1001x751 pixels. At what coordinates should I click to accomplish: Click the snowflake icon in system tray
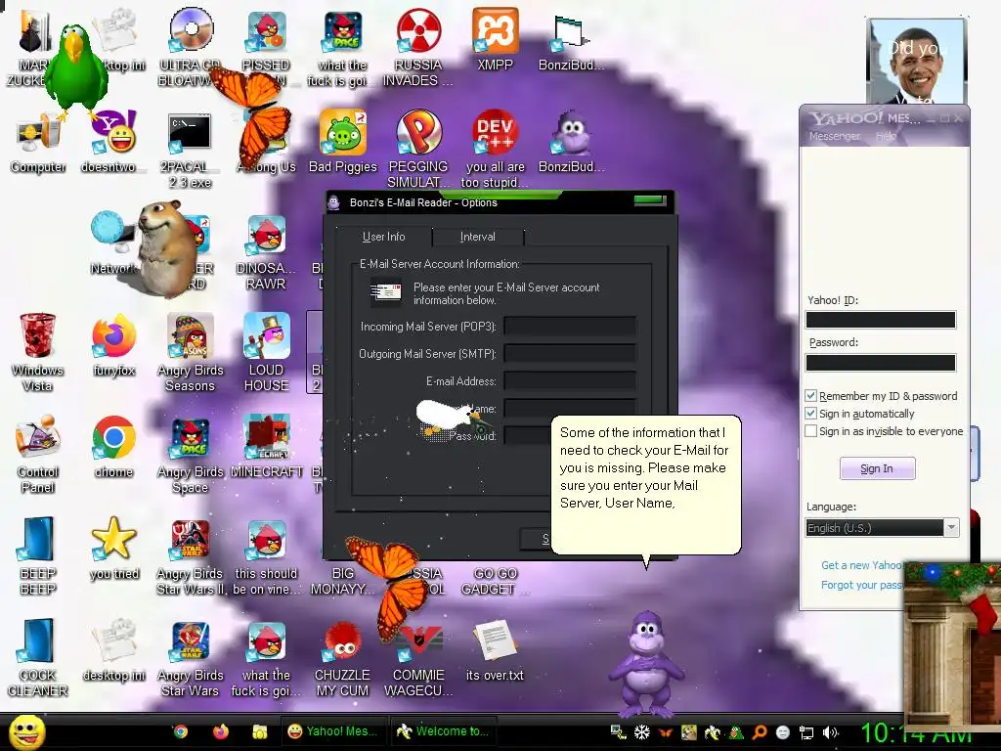[x=641, y=732]
